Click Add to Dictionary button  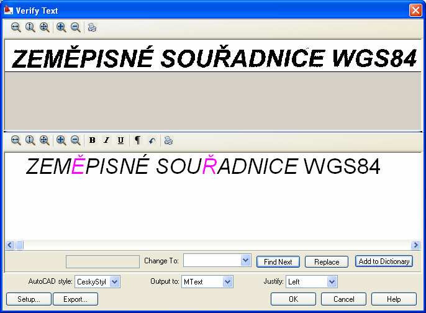pyautogui.click(x=384, y=261)
